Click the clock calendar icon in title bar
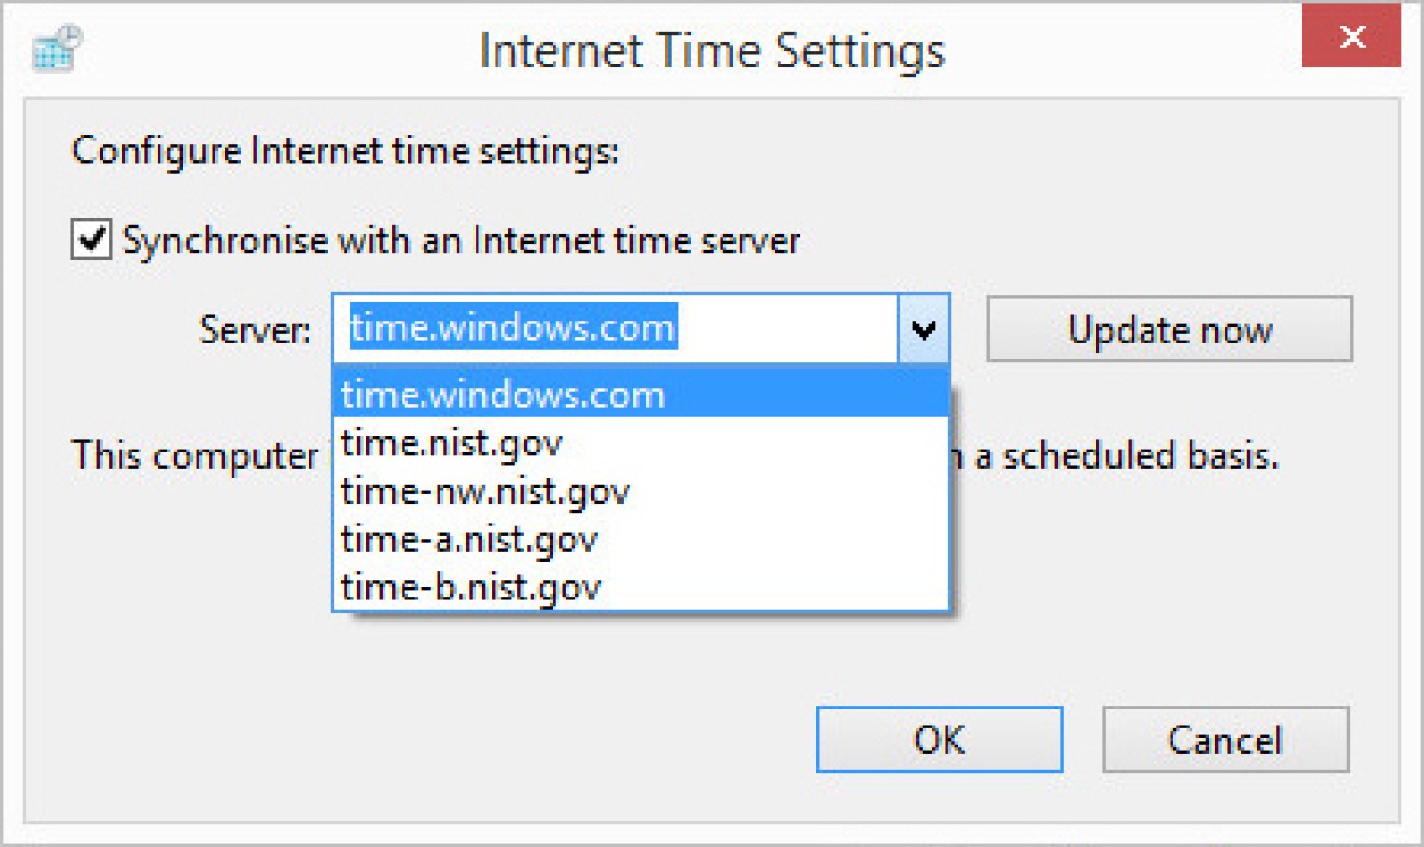 [57, 49]
